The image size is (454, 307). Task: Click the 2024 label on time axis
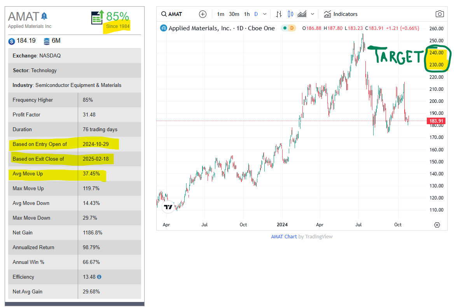(282, 225)
